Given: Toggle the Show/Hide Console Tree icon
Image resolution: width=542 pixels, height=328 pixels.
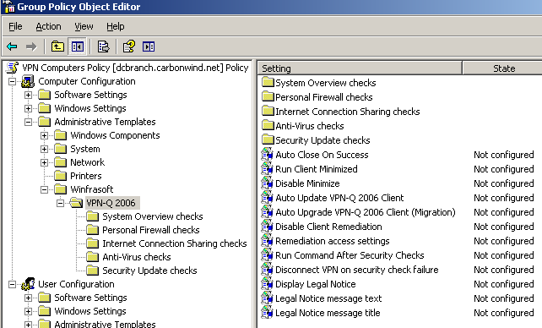Looking at the screenshot, I should (78, 46).
